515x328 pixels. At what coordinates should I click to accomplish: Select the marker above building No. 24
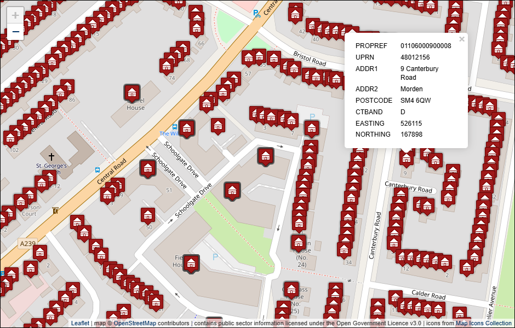[x=299, y=242]
